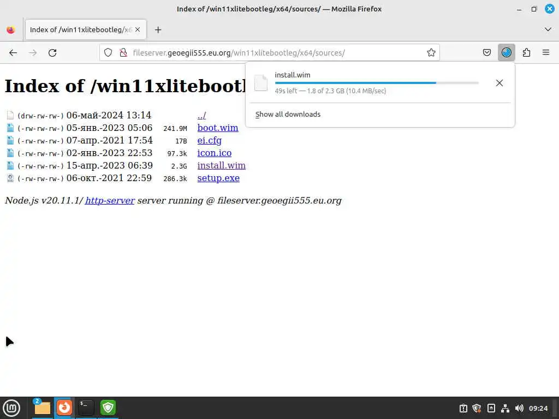Click the 09:24 clock
Screen dimensions: 559x419
tap(538, 408)
